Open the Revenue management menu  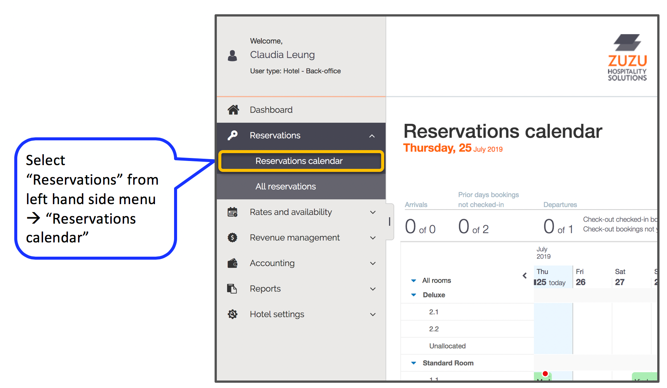pos(301,238)
